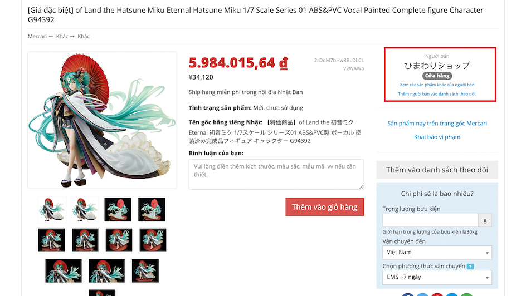Viewport: 526px width, 296px height.
Task: Open Sản phẩm này trên trang gốc Mercari link
Action: coord(437,123)
